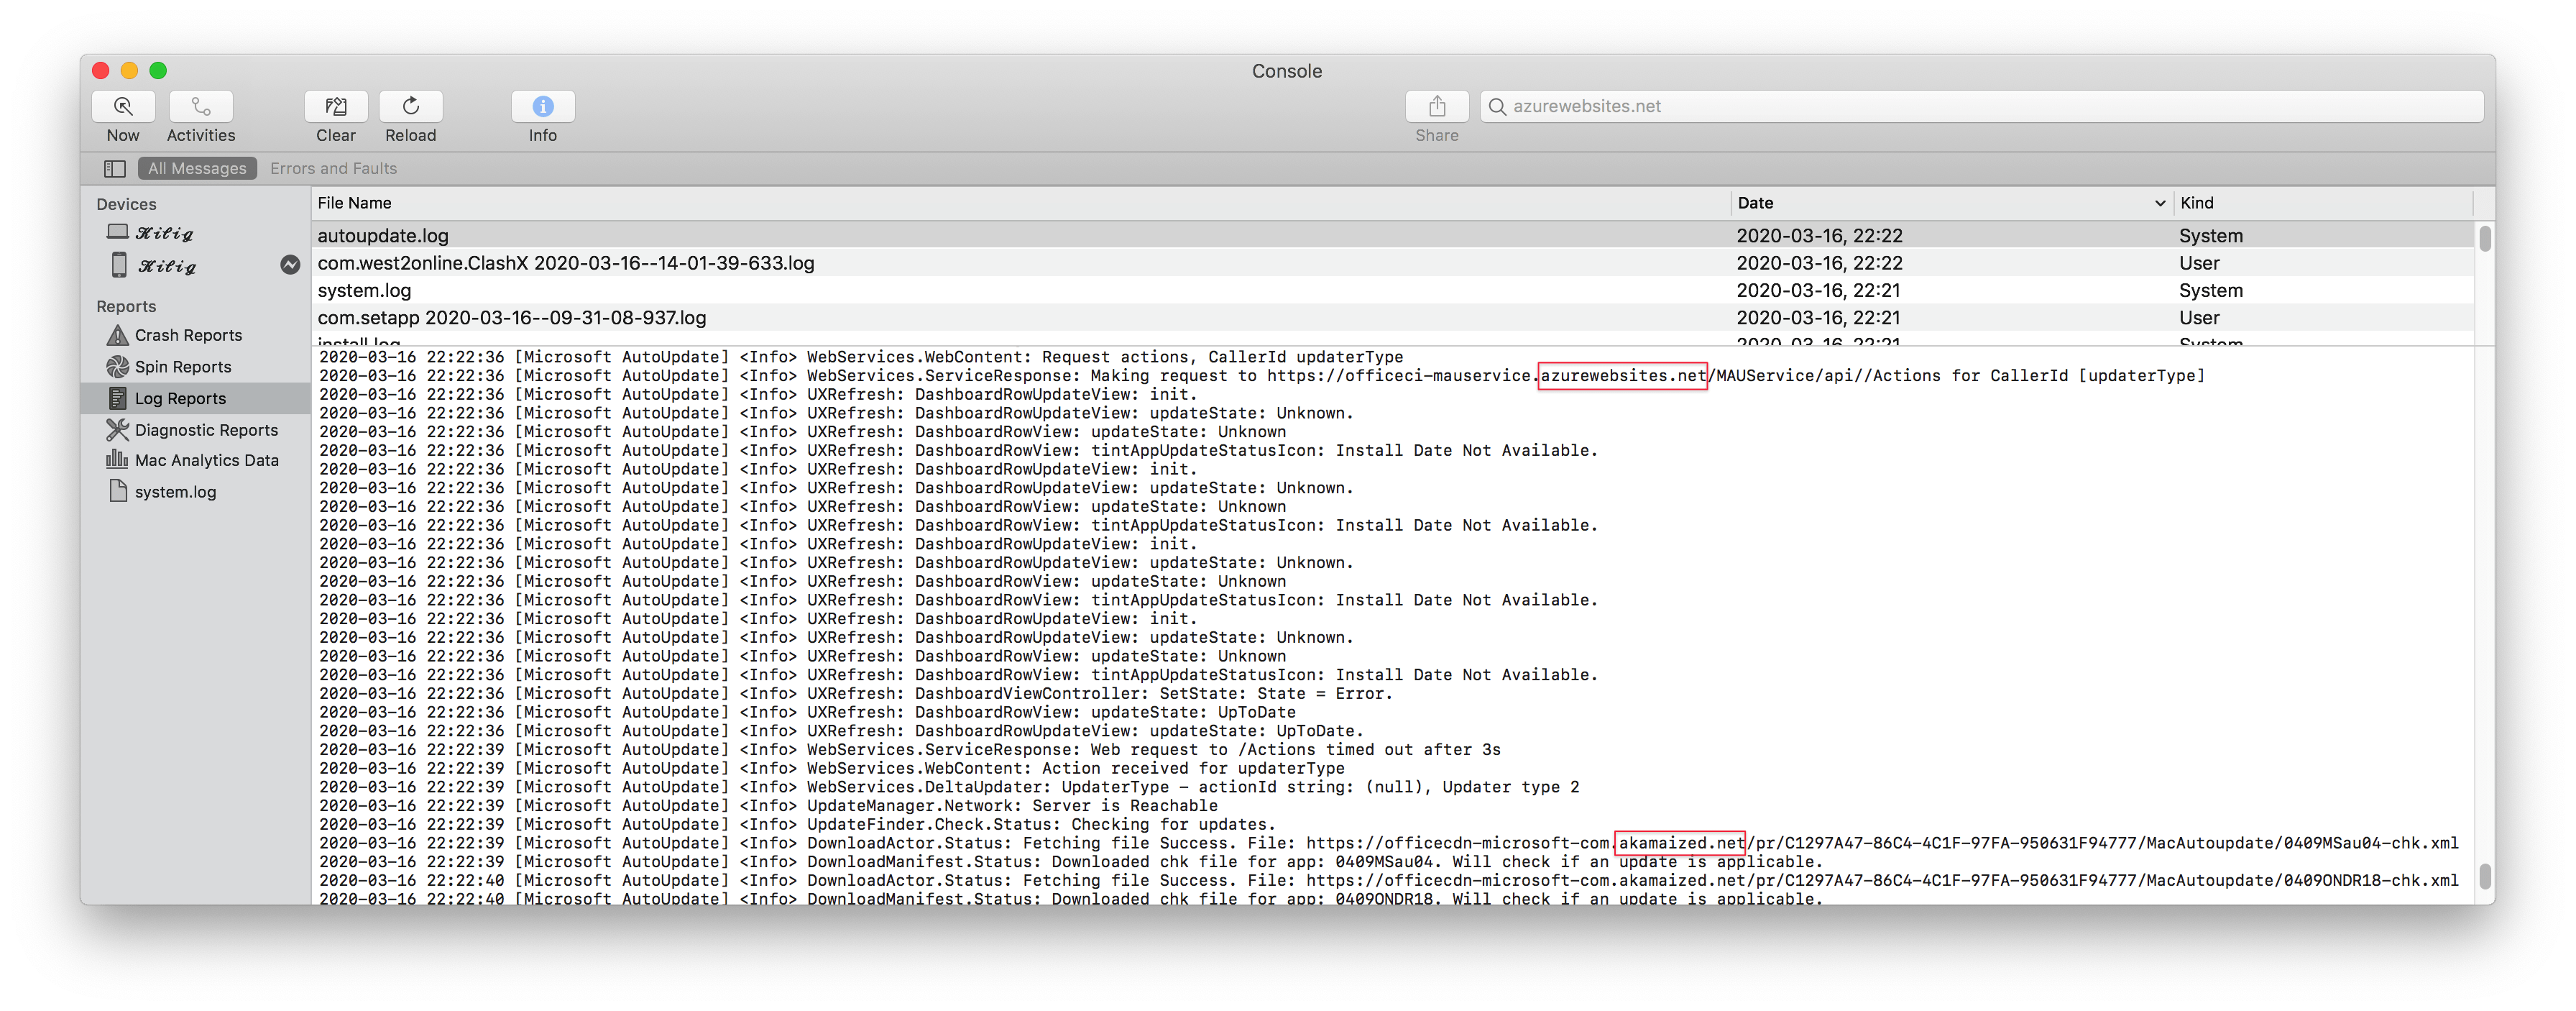Select the All Messages filter
This screenshot has height=1011, width=2576.
[x=197, y=168]
